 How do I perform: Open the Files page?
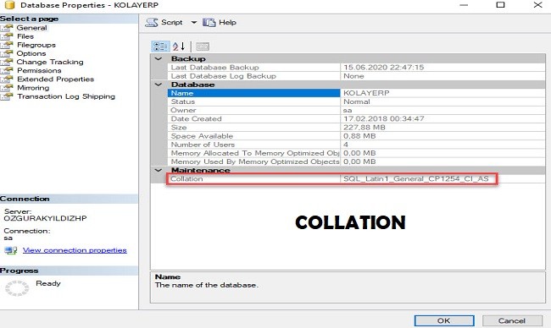[x=25, y=36]
